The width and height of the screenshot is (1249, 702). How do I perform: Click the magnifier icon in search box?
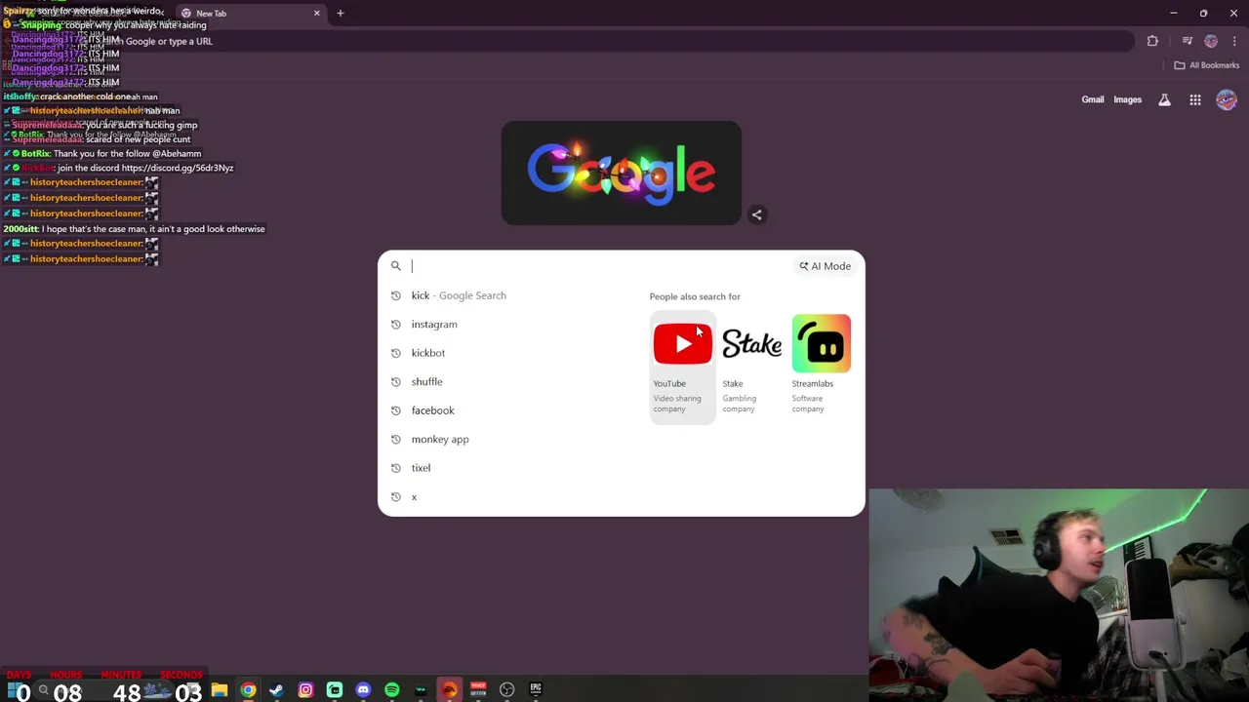coord(395,265)
